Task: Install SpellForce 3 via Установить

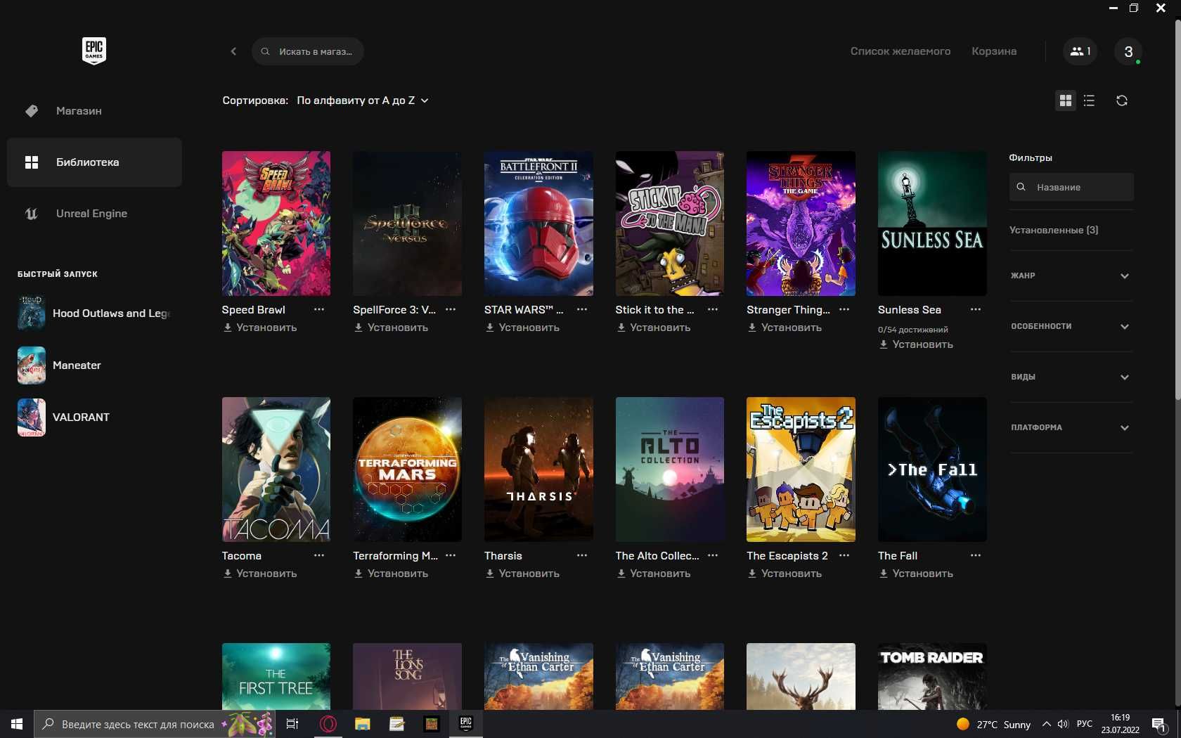Action: point(391,328)
